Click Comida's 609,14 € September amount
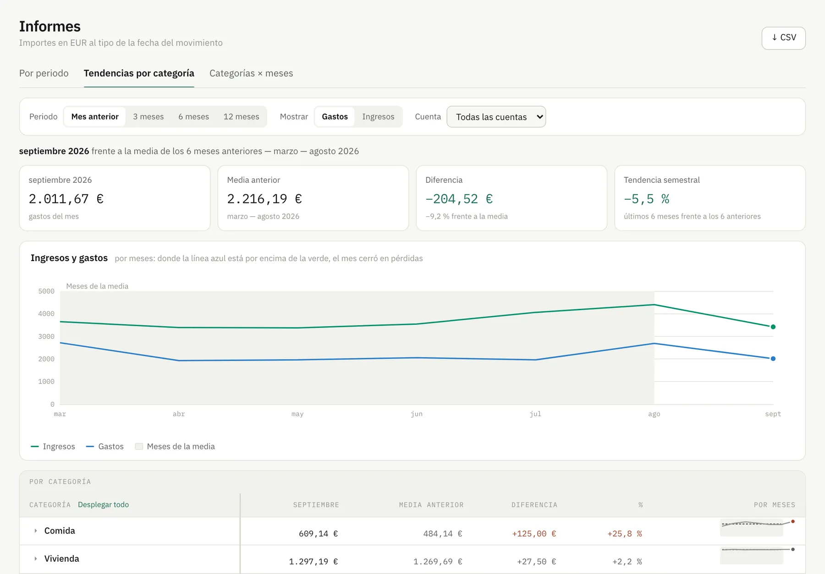825x574 pixels. (319, 534)
